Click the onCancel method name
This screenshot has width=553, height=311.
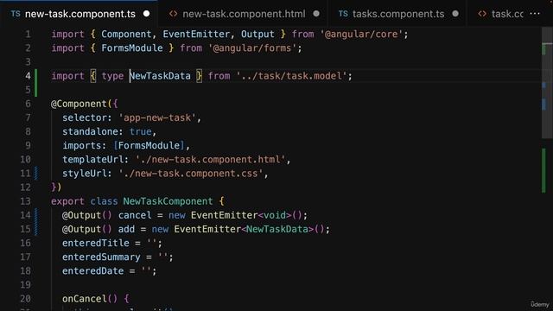(x=85, y=299)
